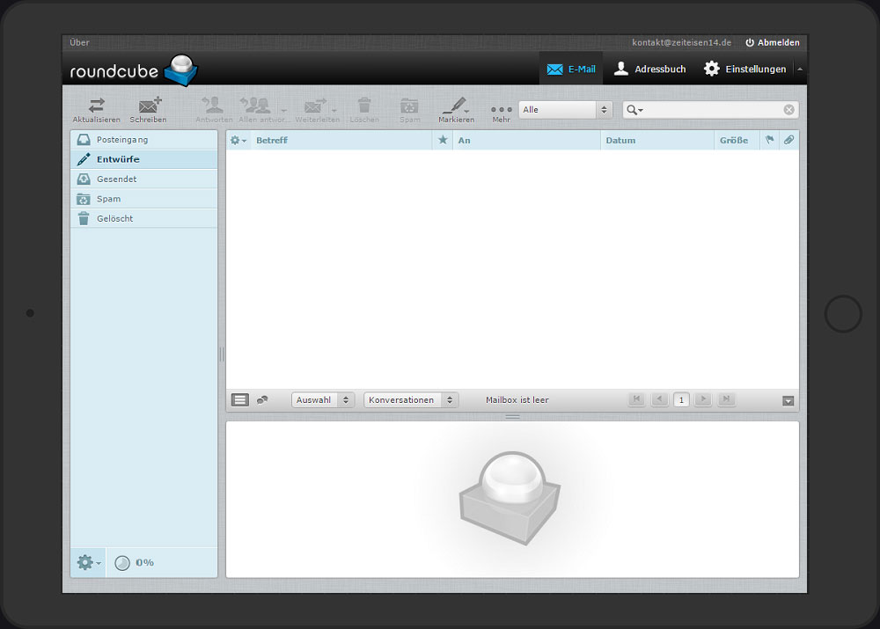This screenshot has height=629, width=880.
Task: Open the Gelöscht trash folder
Action: (x=144, y=218)
